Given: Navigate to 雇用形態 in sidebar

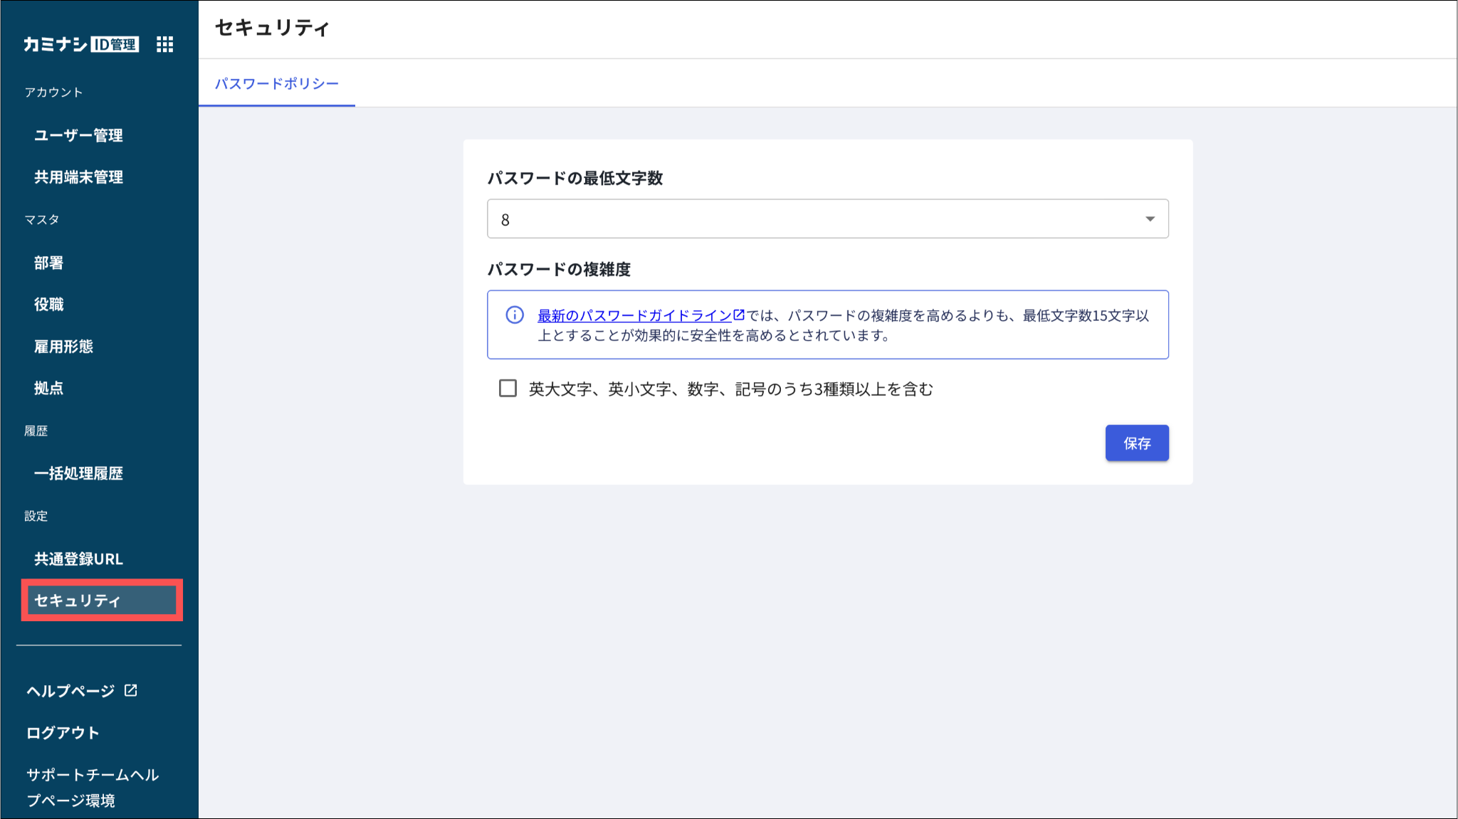Looking at the screenshot, I should click(x=63, y=347).
